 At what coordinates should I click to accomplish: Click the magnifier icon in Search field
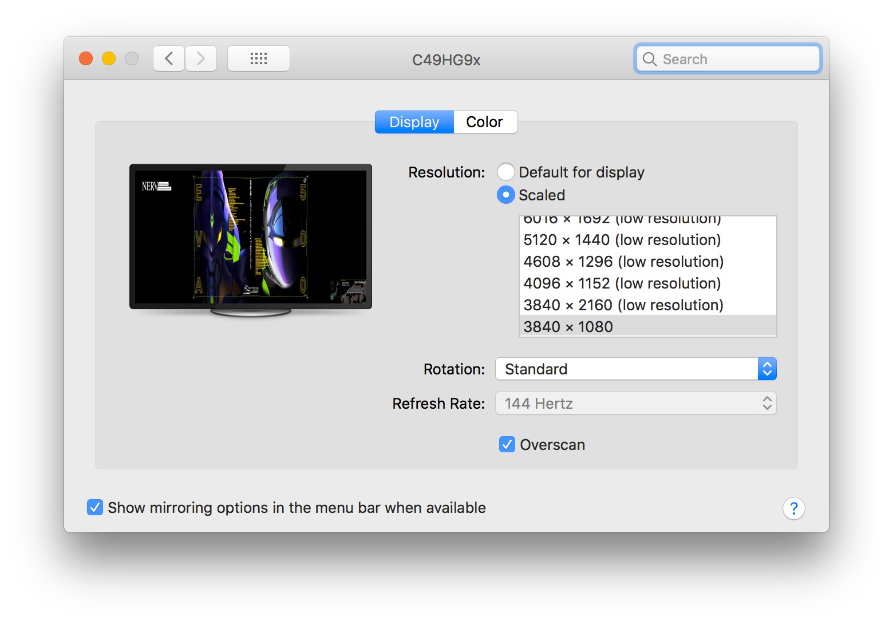click(x=649, y=59)
